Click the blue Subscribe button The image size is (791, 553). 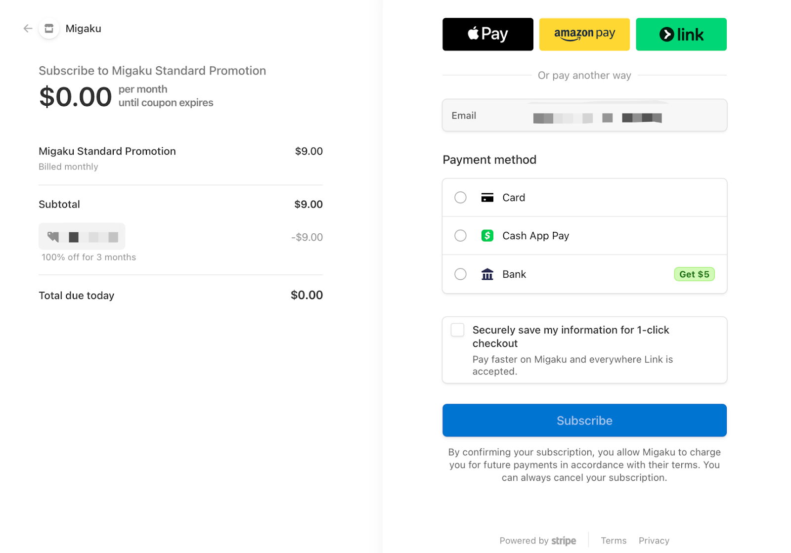coord(584,421)
